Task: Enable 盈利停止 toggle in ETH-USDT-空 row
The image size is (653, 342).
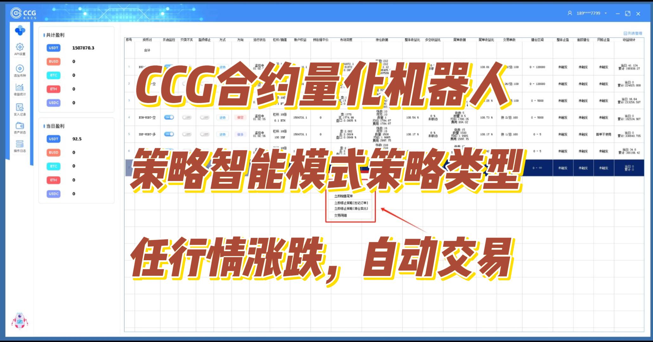Action: coord(204,117)
